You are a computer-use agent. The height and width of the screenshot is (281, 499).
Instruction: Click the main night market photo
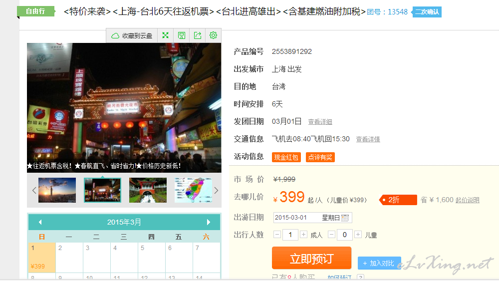124,108
